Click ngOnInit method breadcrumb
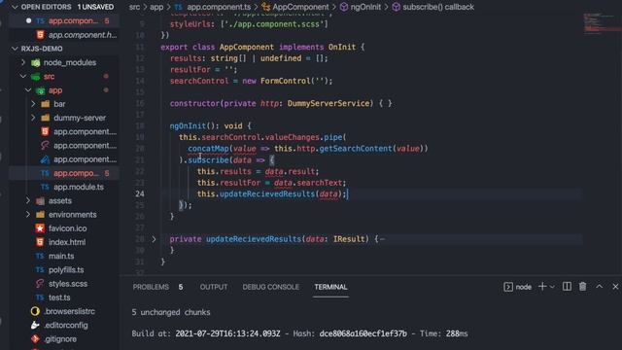Image resolution: width=622 pixels, height=350 pixels. [365, 7]
